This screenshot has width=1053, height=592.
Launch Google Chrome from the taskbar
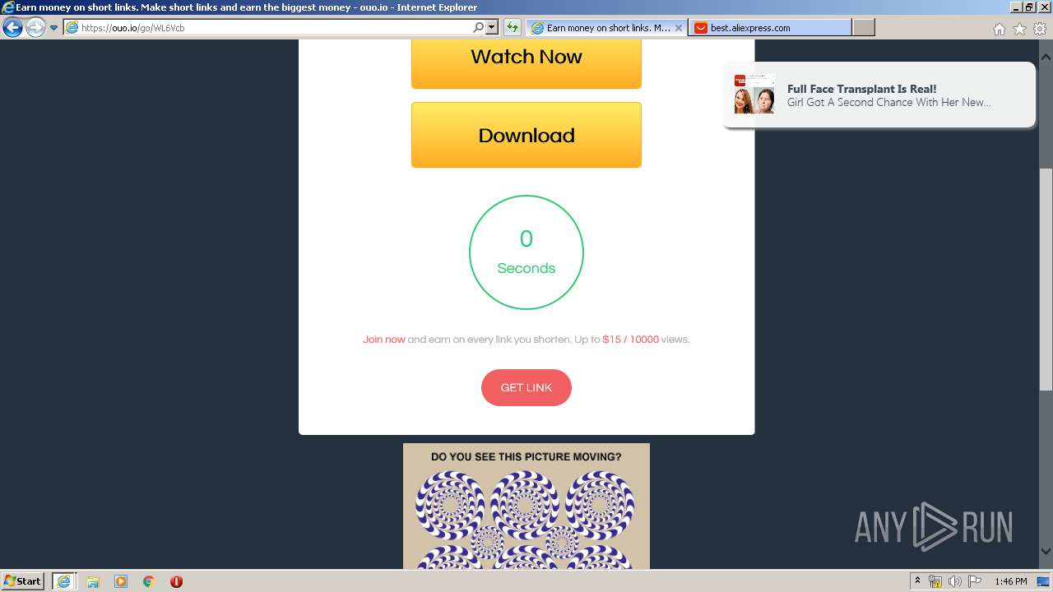click(149, 581)
